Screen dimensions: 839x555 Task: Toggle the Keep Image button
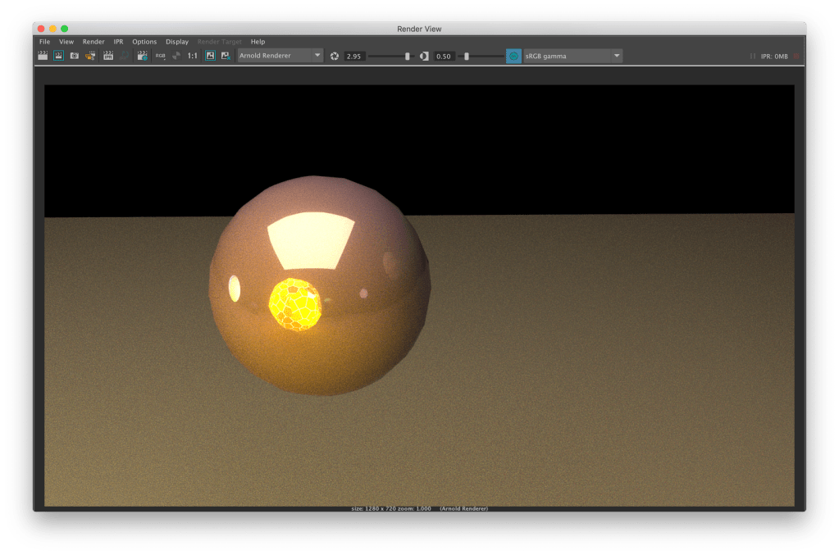[x=210, y=56]
